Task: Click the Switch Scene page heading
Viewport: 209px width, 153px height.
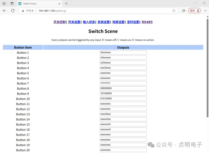Action: [103, 31]
